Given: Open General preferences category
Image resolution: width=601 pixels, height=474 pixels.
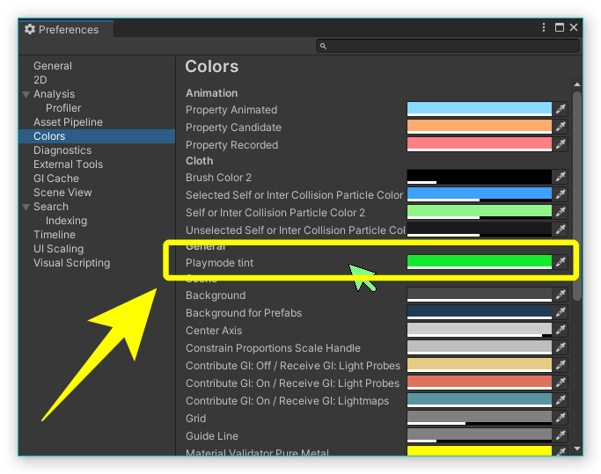Looking at the screenshot, I should [x=53, y=66].
